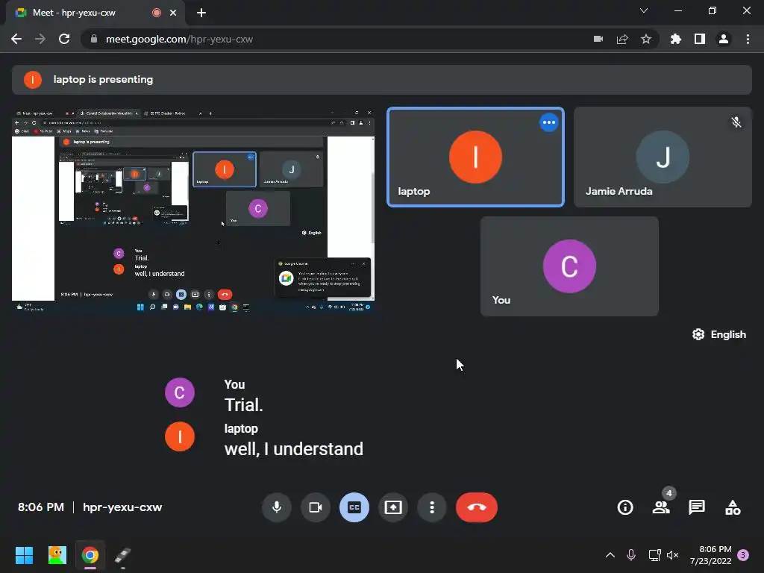This screenshot has width=764, height=573.
Task: Close the Meet browser tab
Action: click(173, 13)
